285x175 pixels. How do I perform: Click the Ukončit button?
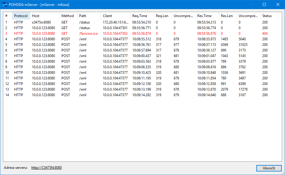pos(269,168)
